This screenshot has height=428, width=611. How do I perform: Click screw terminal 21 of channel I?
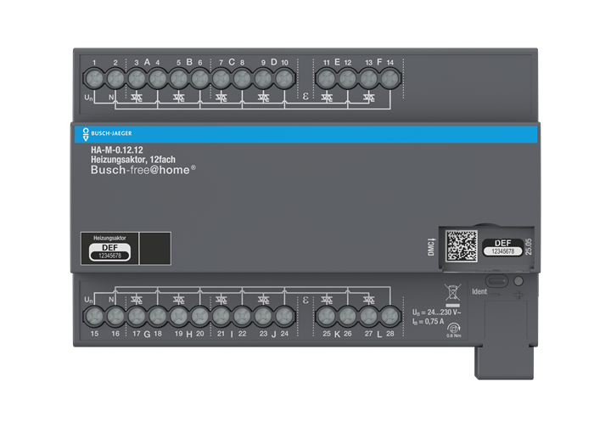coord(221,316)
